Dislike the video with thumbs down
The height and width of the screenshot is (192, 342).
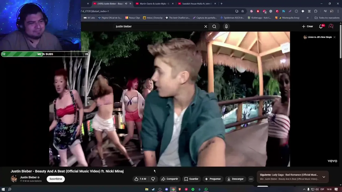click(153, 179)
